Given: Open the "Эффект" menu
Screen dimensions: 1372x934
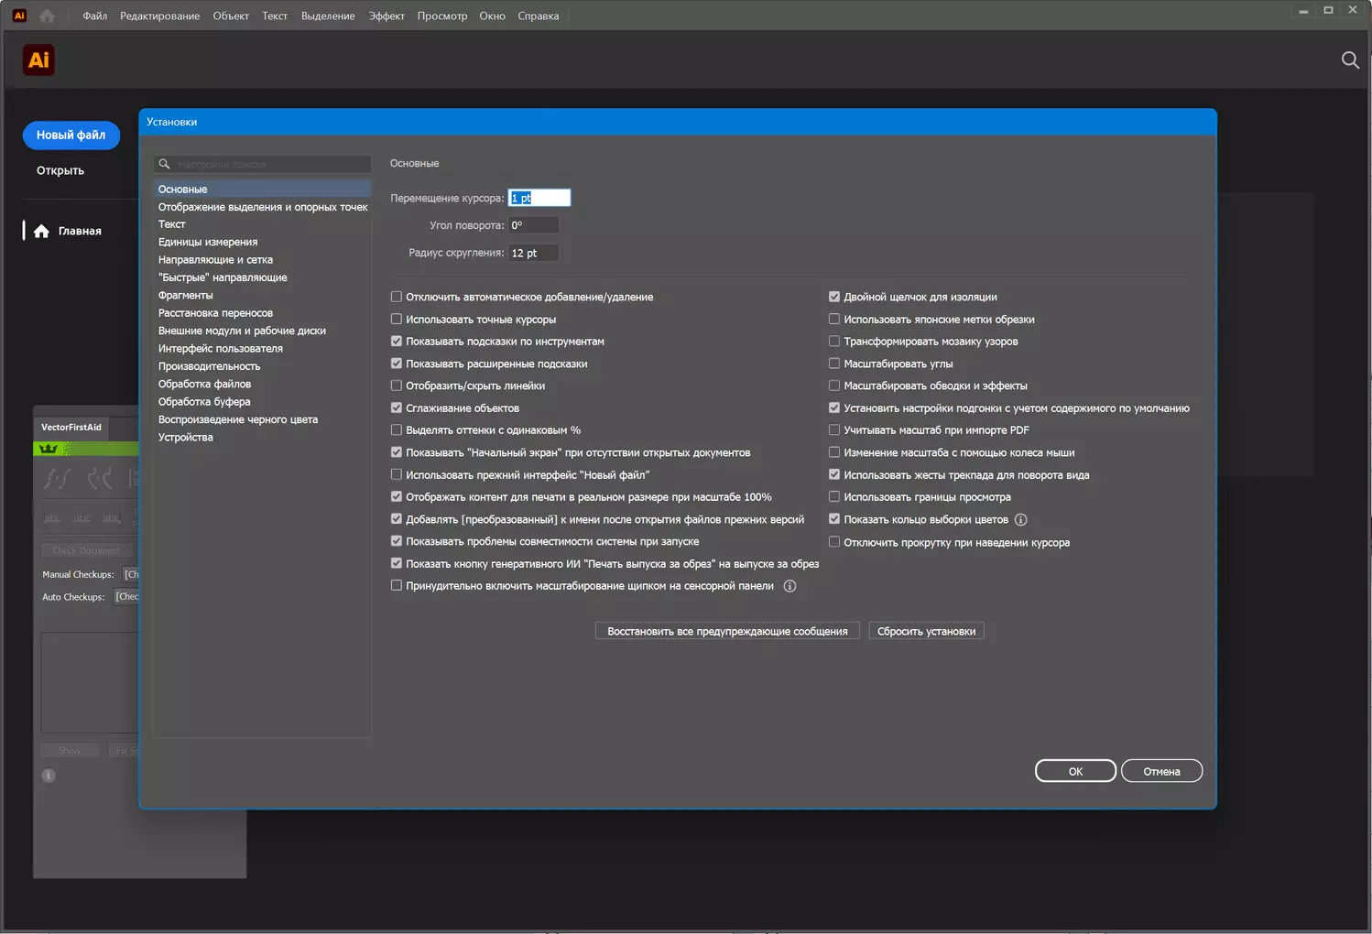Looking at the screenshot, I should coord(387,16).
